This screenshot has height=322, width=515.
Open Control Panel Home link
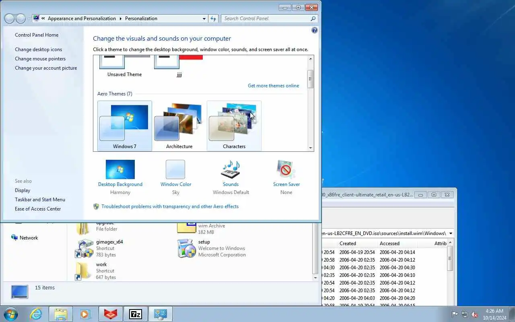[37, 35]
